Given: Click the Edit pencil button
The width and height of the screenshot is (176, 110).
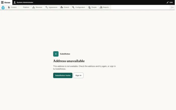Looking at the screenshot, I should pyautogui.click(x=169, y=2).
